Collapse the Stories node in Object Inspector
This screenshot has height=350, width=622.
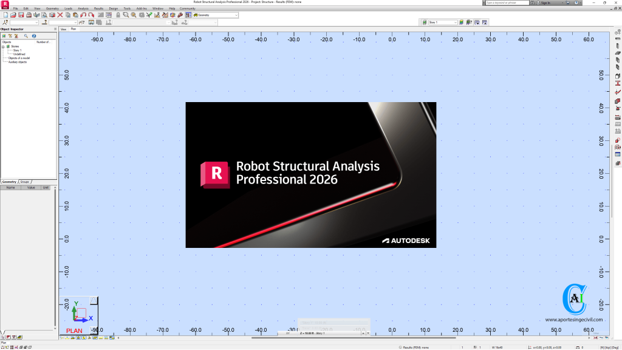click(x=4, y=46)
